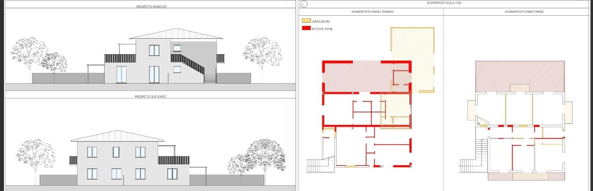Click the red hatched area atop the first floor plan
The width and height of the screenshot is (593, 191).
coord(520,76)
